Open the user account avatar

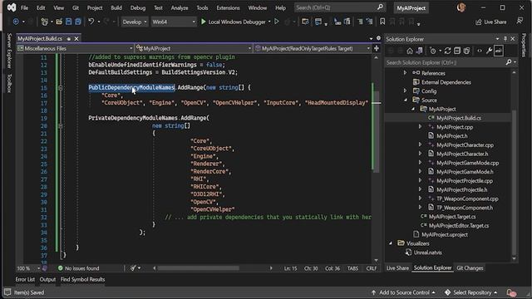(x=461, y=7)
